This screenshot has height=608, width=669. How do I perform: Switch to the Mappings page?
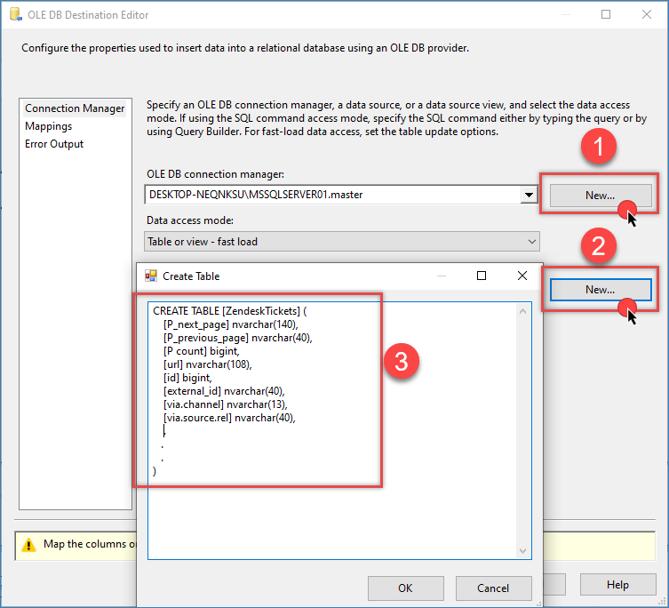point(49,126)
